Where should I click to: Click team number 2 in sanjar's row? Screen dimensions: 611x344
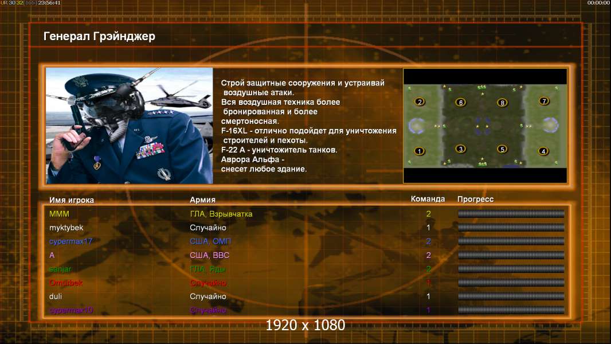click(428, 269)
